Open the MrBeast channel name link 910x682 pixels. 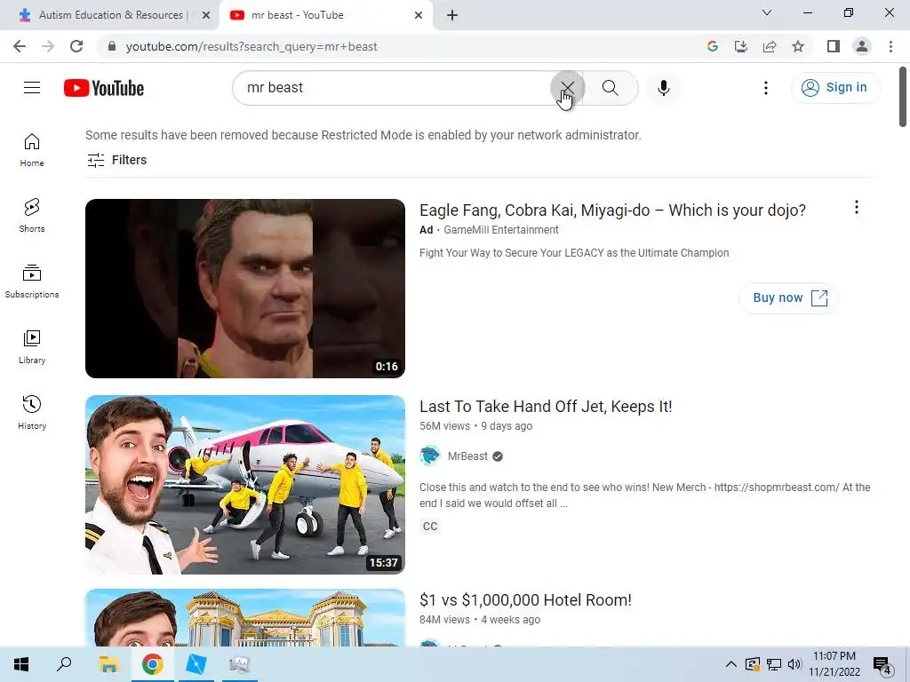coord(467,456)
